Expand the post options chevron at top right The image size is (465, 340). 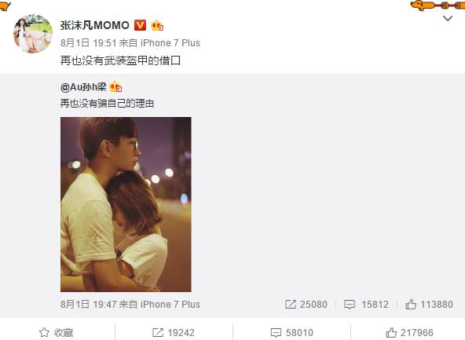pos(448,18)
